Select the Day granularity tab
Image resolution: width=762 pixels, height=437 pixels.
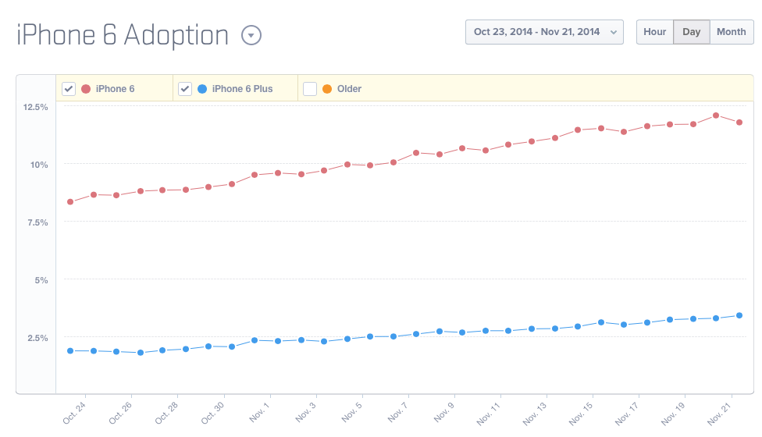pos(691,32)
